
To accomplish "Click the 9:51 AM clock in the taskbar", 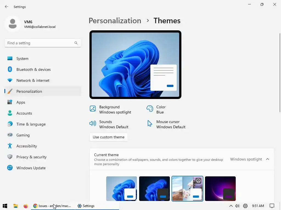I will click(258, 206).
